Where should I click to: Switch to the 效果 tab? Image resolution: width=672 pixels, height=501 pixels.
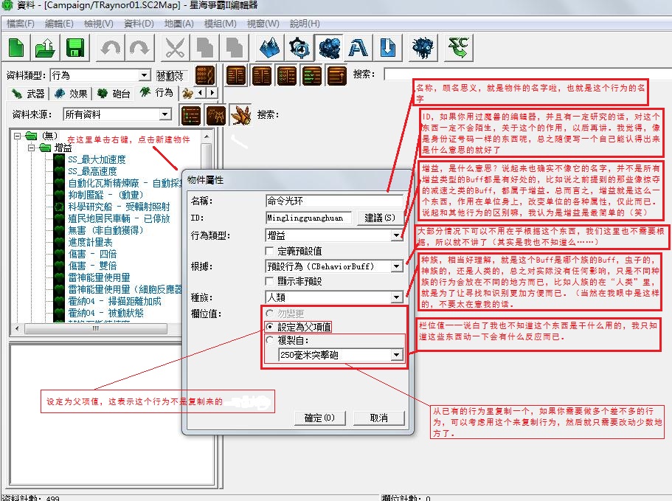(x=71, y=94)
